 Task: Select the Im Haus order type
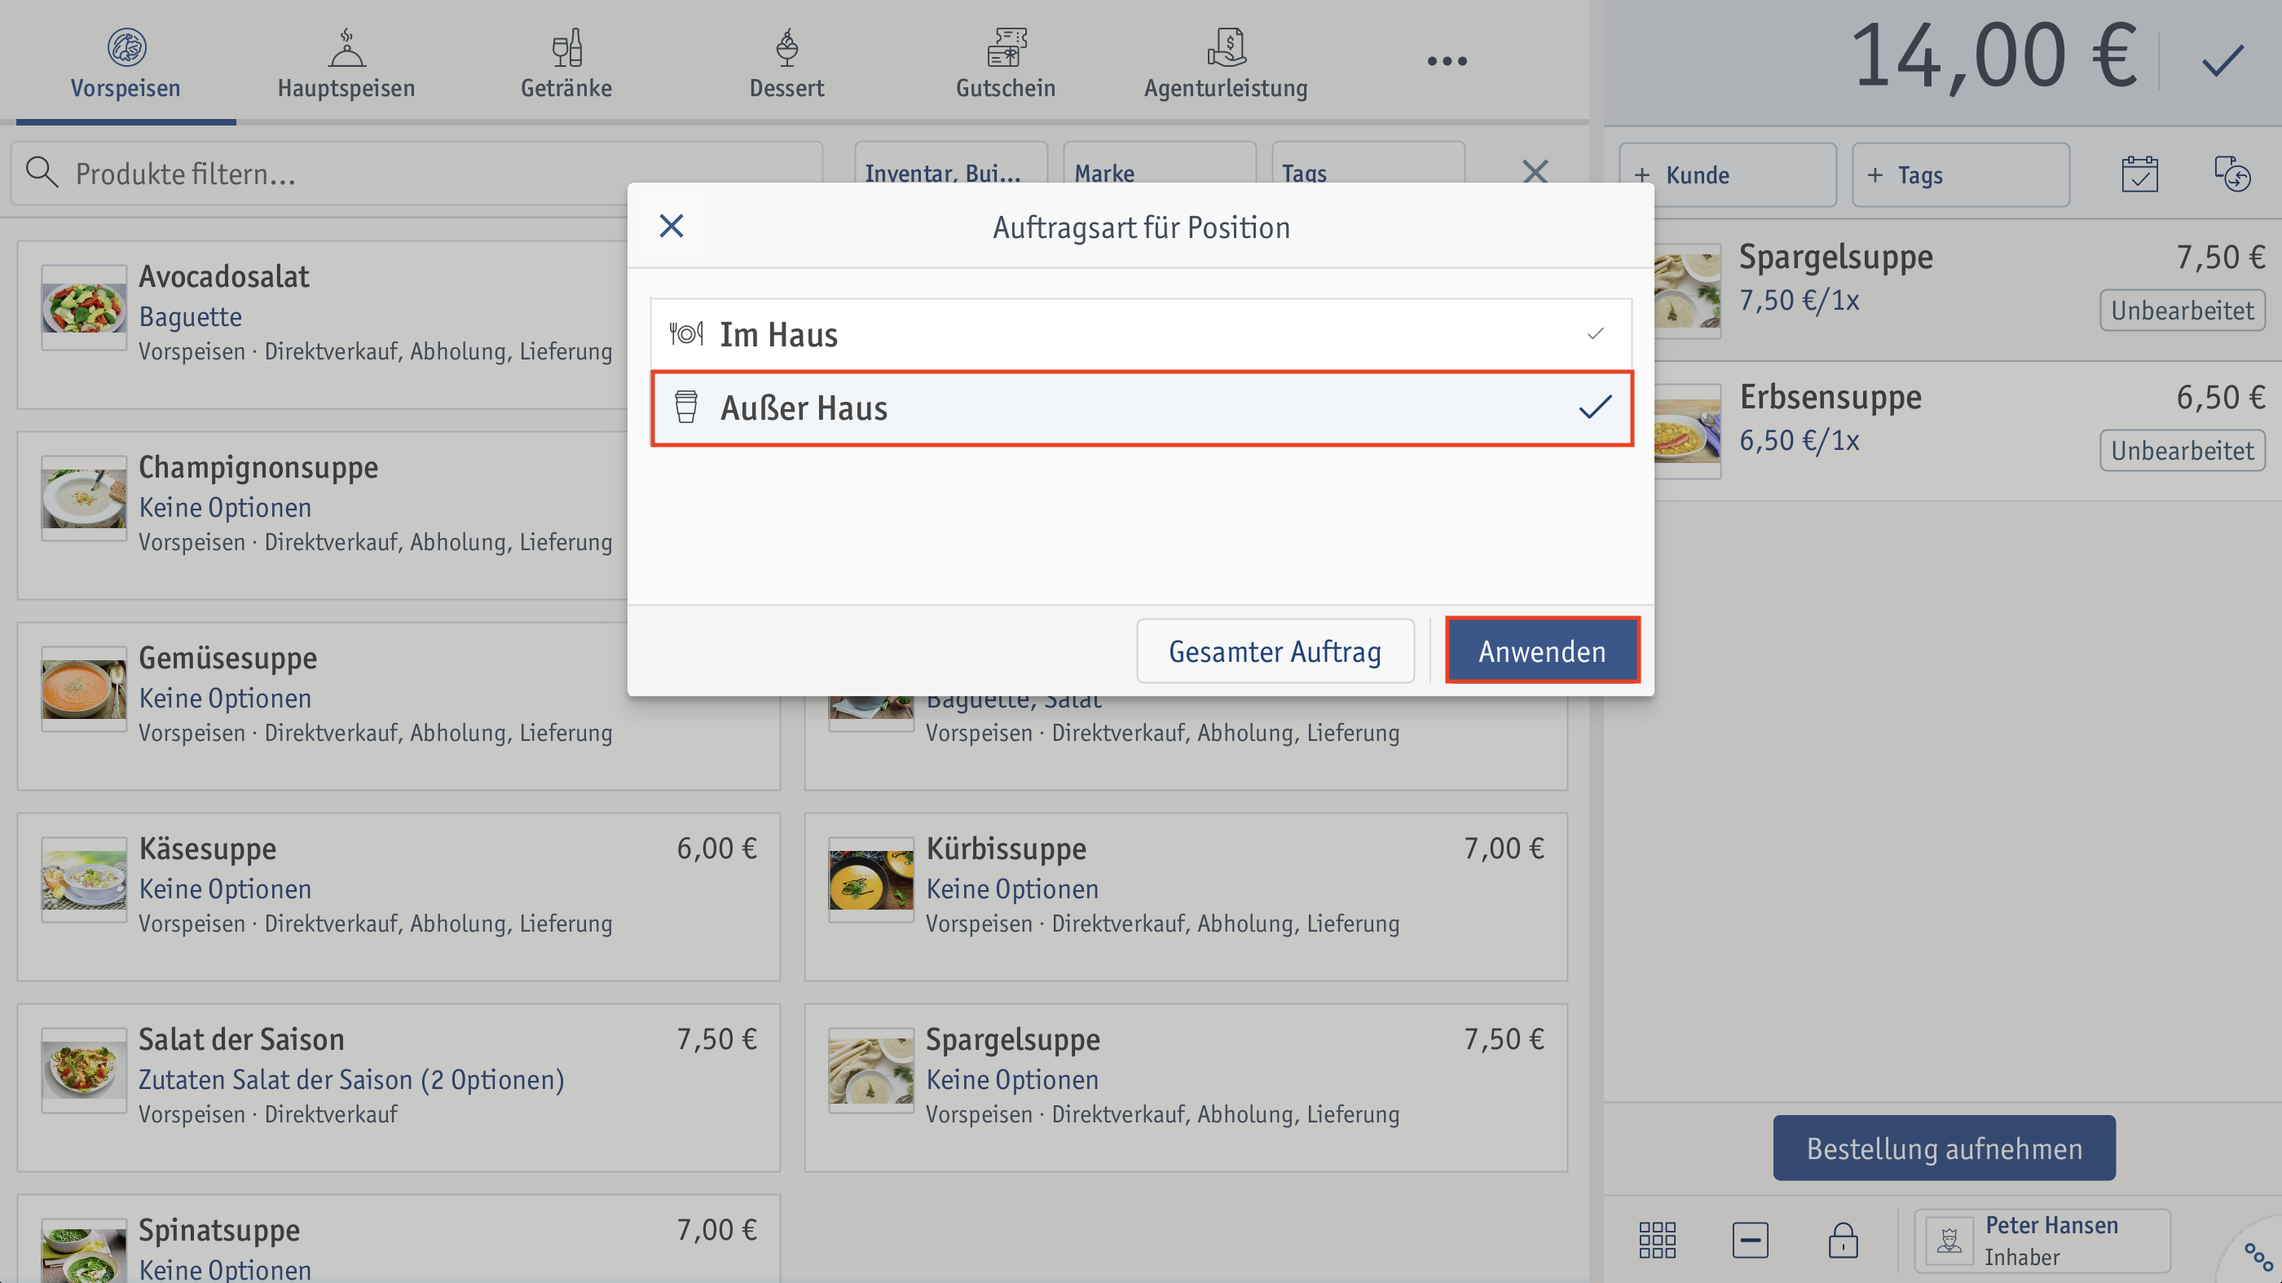click(x=1141, y=334)
